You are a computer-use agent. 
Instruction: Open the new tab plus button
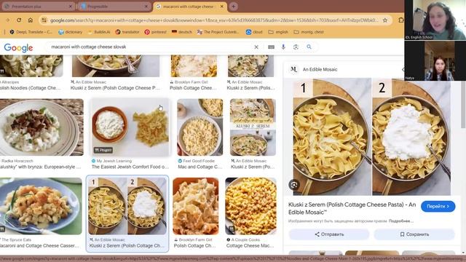click(233, 7)
